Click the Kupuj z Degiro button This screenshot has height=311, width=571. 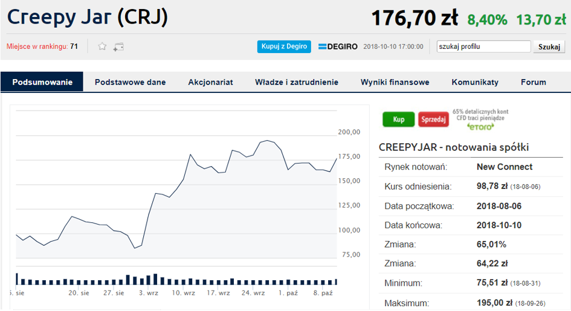(284, 46)
